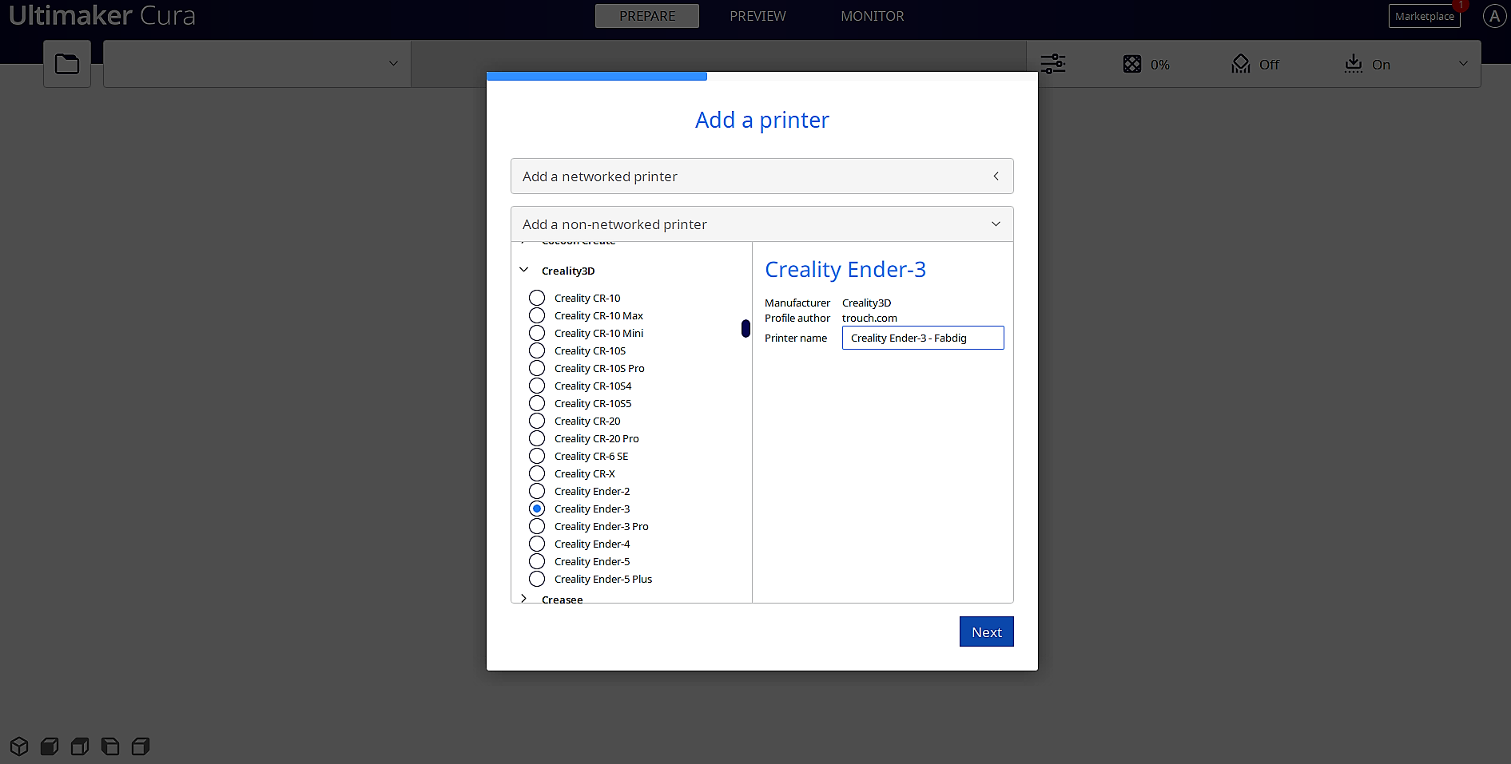Viewport: 1511px width, 764px height.
Task: Click the infill percentage icon
Action: coord(1132,64)
